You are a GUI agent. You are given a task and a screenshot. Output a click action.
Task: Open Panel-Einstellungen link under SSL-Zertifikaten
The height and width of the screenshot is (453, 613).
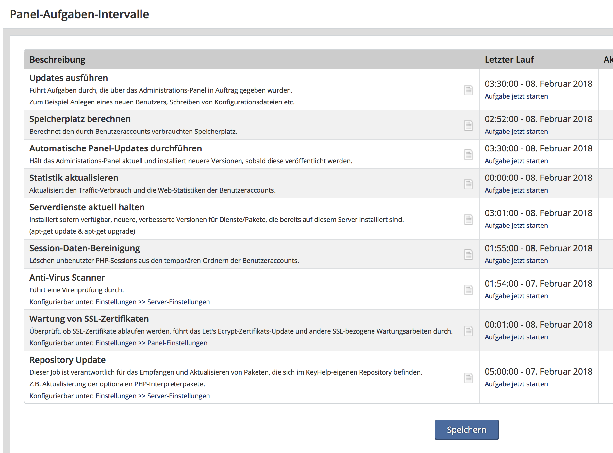(177, 343)
